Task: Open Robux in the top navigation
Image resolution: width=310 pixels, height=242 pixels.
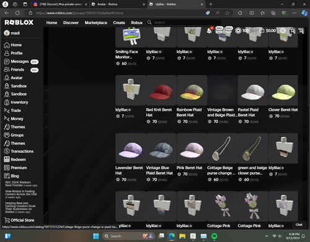Action: click(x=137, y=23)
